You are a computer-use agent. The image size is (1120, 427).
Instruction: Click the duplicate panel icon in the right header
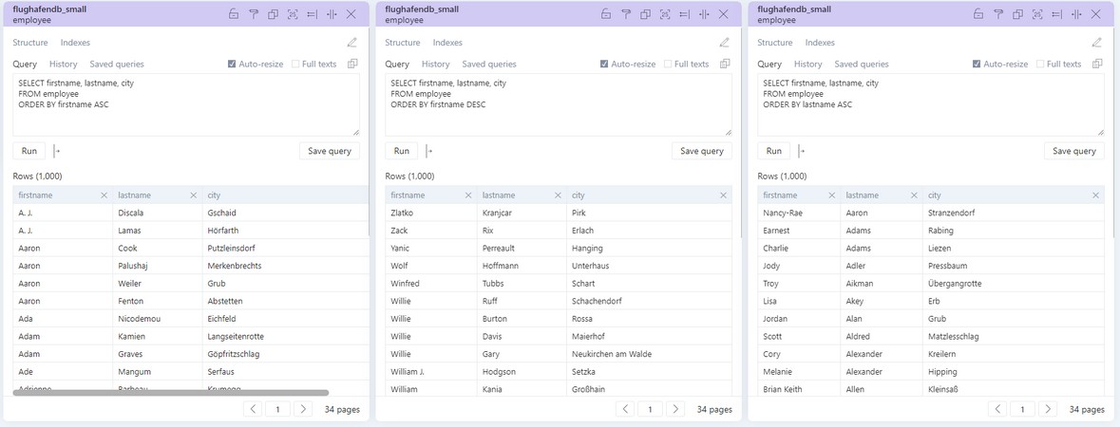coord(1017,14)
